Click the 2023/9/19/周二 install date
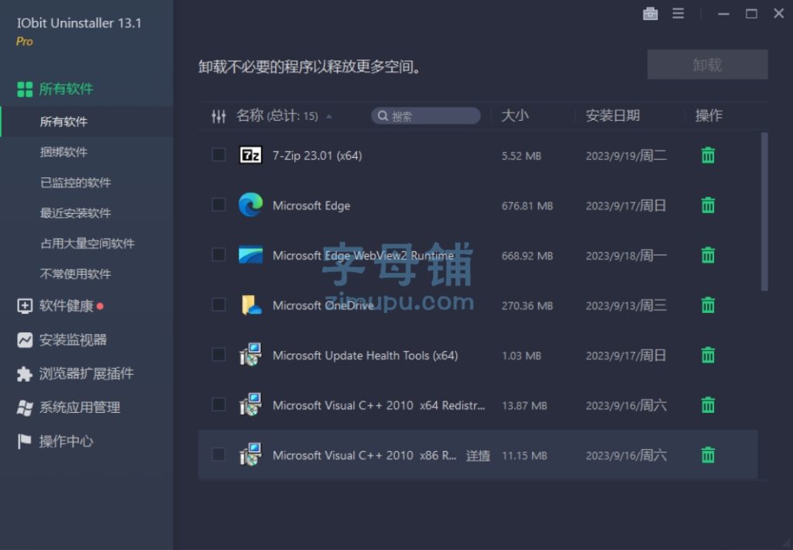 pos(626,156)
